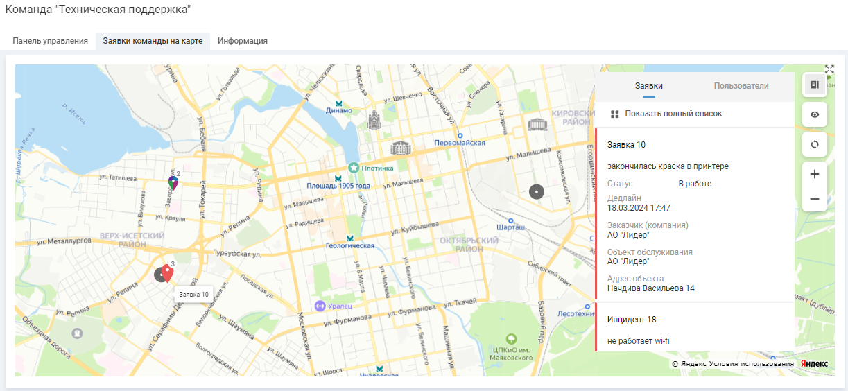Screen dimensions: 848x391
Task: Open the Панель управления tab
Action: click(x=50, y=41)
